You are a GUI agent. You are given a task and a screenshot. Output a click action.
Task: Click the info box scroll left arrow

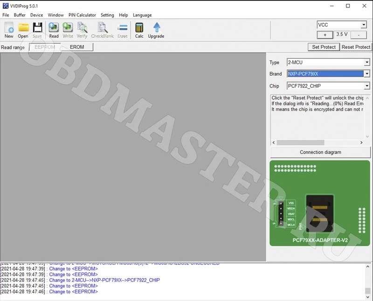click(274, 143)
